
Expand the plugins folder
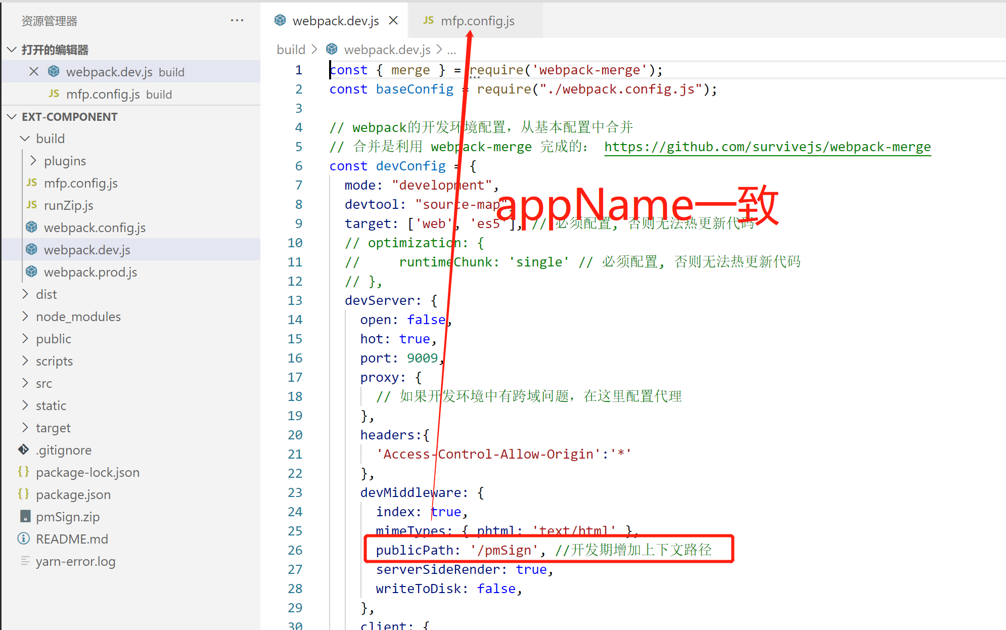click(33, 161)
